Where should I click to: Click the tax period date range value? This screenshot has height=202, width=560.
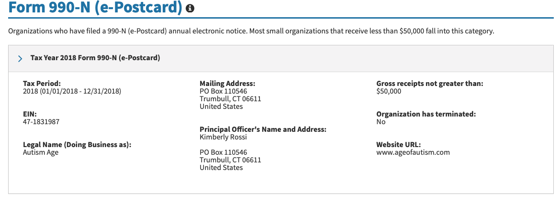pos(72,91)
